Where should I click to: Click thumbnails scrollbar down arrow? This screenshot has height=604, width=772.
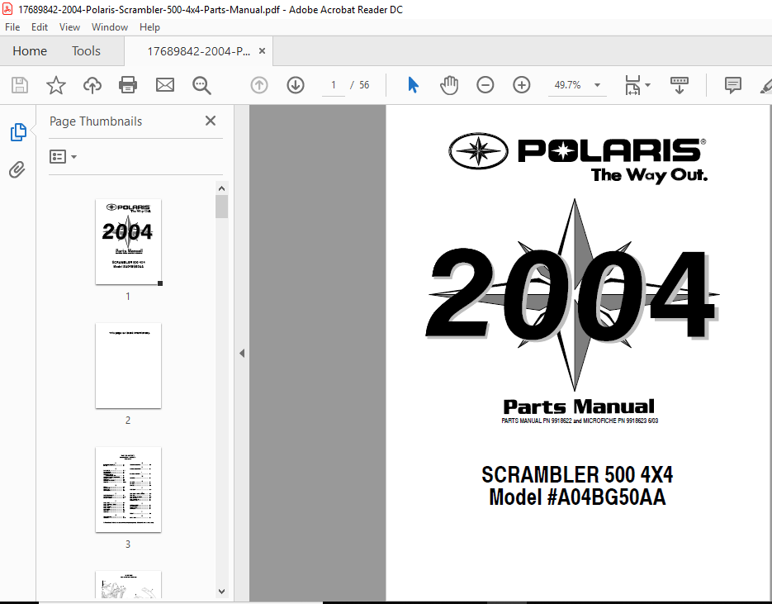click(x=221, y=591)
